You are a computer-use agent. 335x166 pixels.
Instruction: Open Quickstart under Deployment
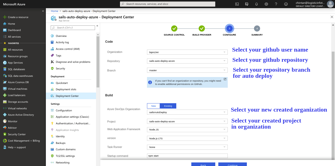62,83
